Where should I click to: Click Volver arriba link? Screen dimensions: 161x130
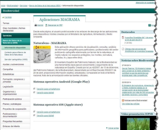pos(114,128)
